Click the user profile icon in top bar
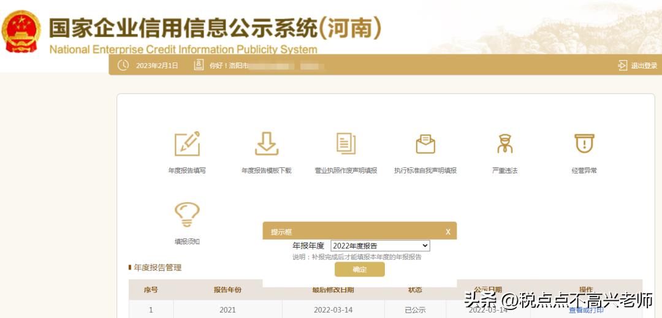This screenshot has width=662, height=318. click(199, 65)
